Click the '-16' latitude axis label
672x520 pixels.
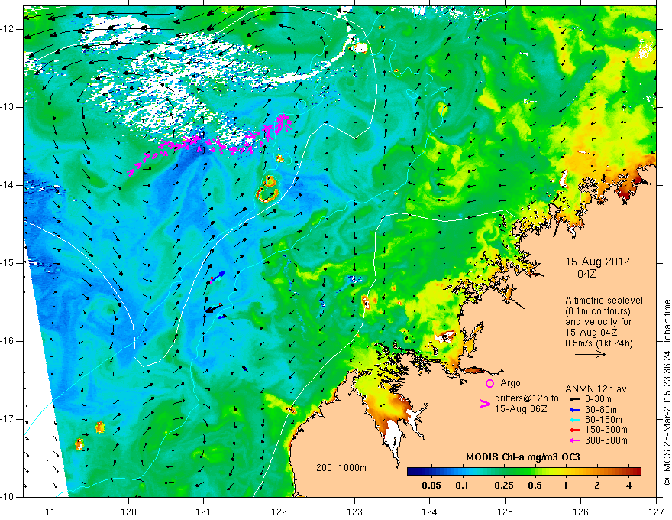(x=8, y=341)
